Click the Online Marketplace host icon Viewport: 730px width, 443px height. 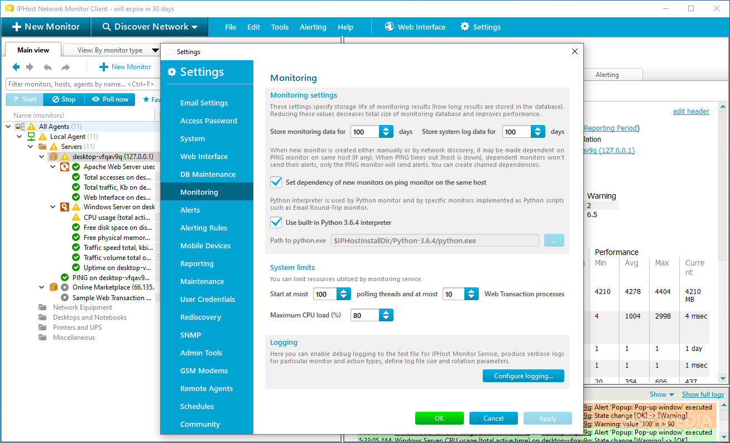coord(54,287)
